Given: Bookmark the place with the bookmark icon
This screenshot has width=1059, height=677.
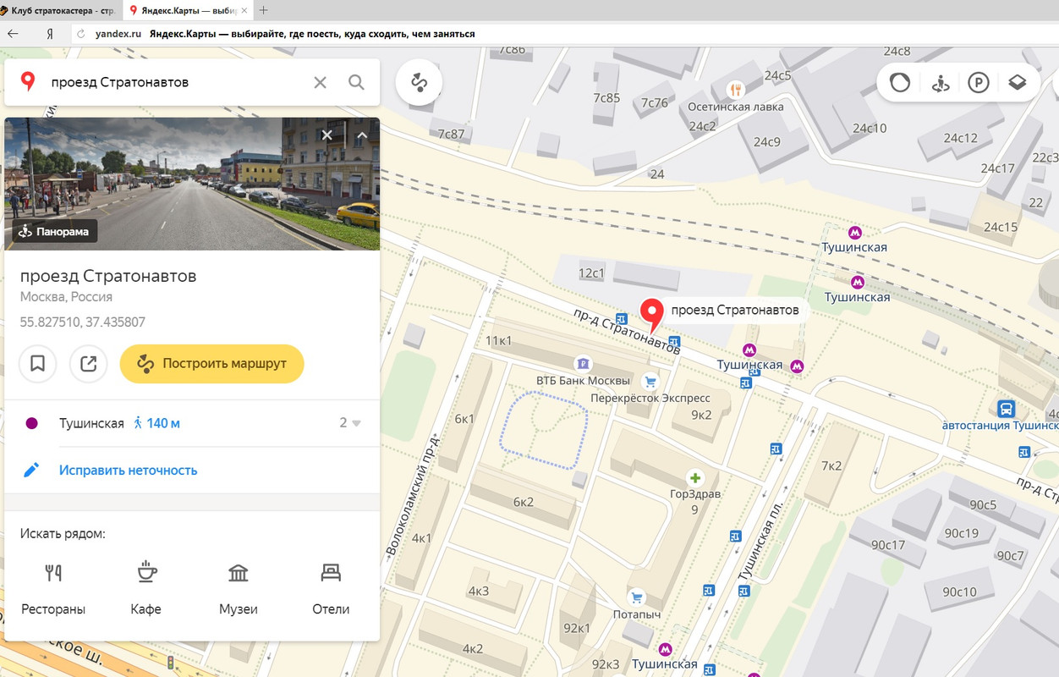Looking at the screenshot, I should [37, 364].
